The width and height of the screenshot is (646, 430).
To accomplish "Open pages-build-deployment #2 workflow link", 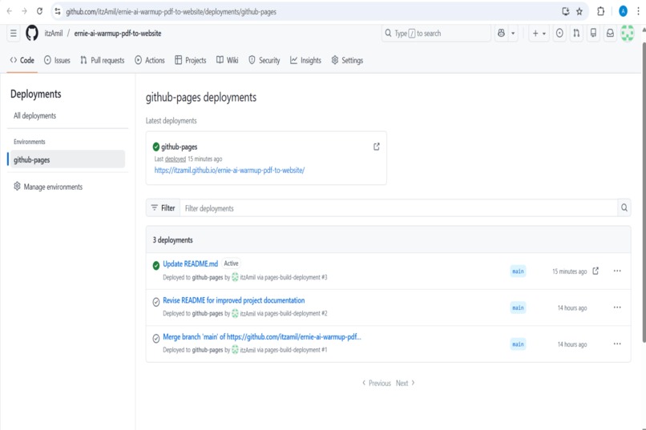I will (x=297, y=314).
